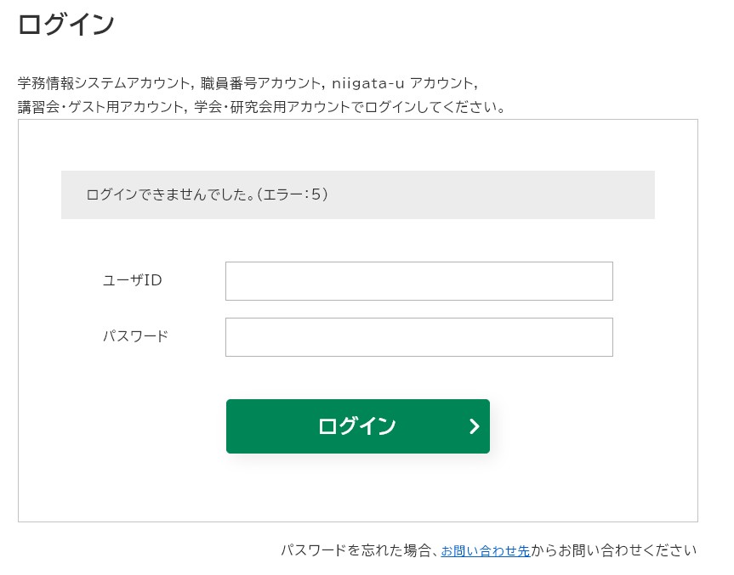Click the ユーザID input field

click(418, 281)
